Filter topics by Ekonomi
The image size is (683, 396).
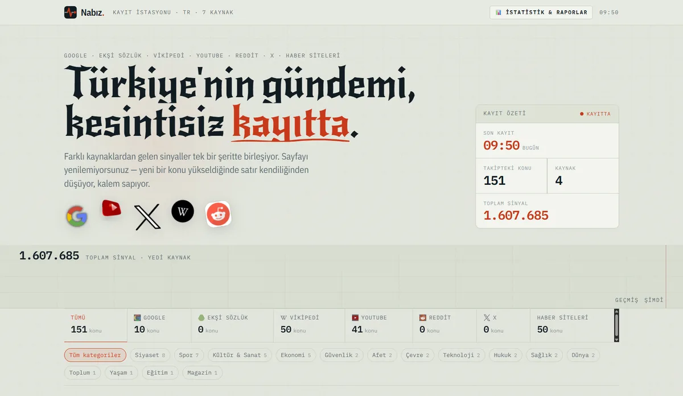pos(296,356)
